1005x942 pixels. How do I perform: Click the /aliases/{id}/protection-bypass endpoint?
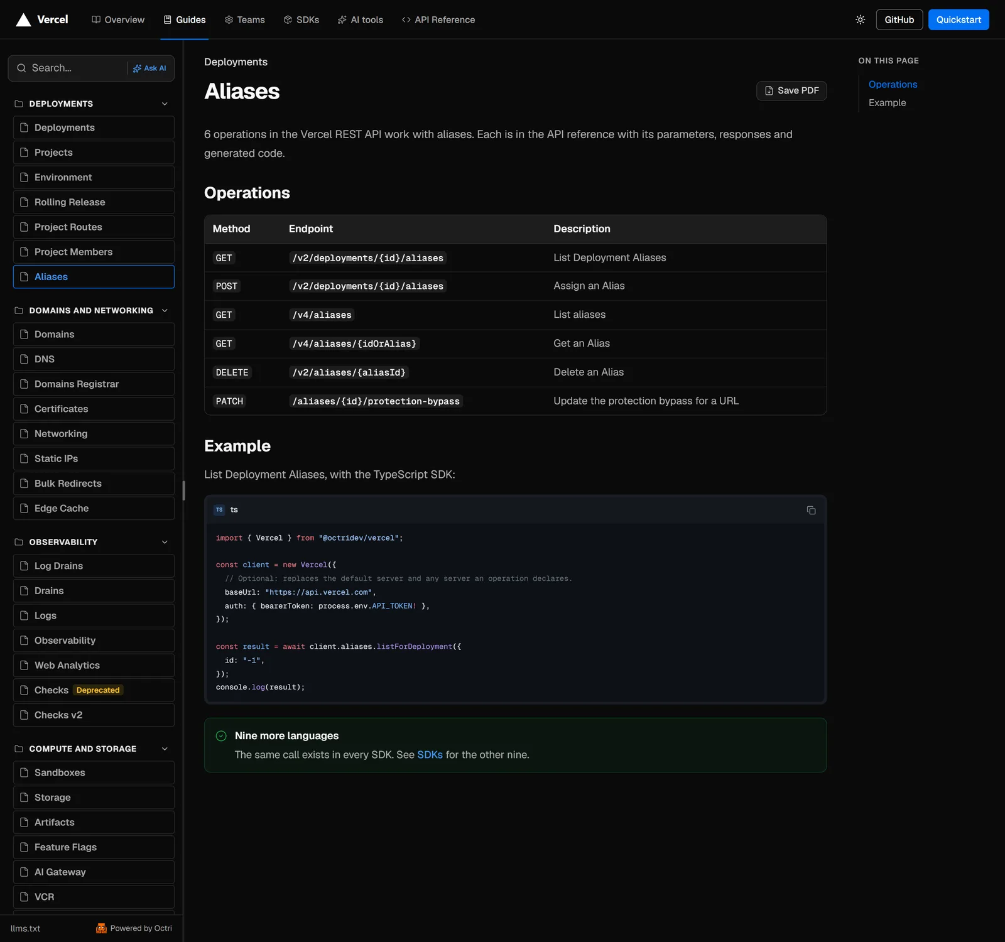click(376, 401)
